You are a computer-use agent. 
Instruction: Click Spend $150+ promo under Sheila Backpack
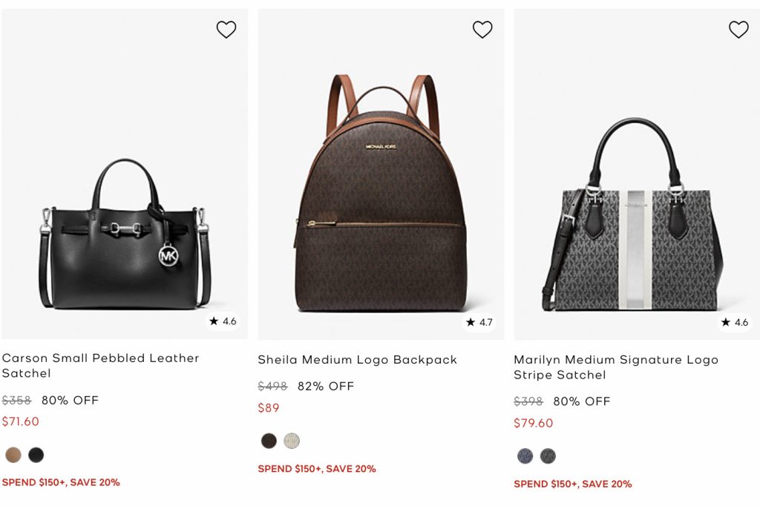(x=317, y=469)
